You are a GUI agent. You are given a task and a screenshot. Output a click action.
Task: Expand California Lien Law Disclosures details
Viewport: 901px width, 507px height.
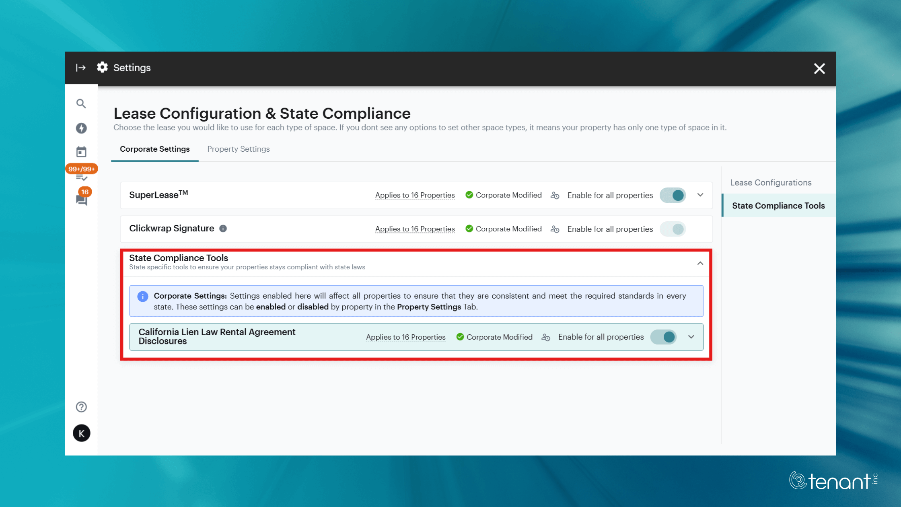(x=691, y=337)
